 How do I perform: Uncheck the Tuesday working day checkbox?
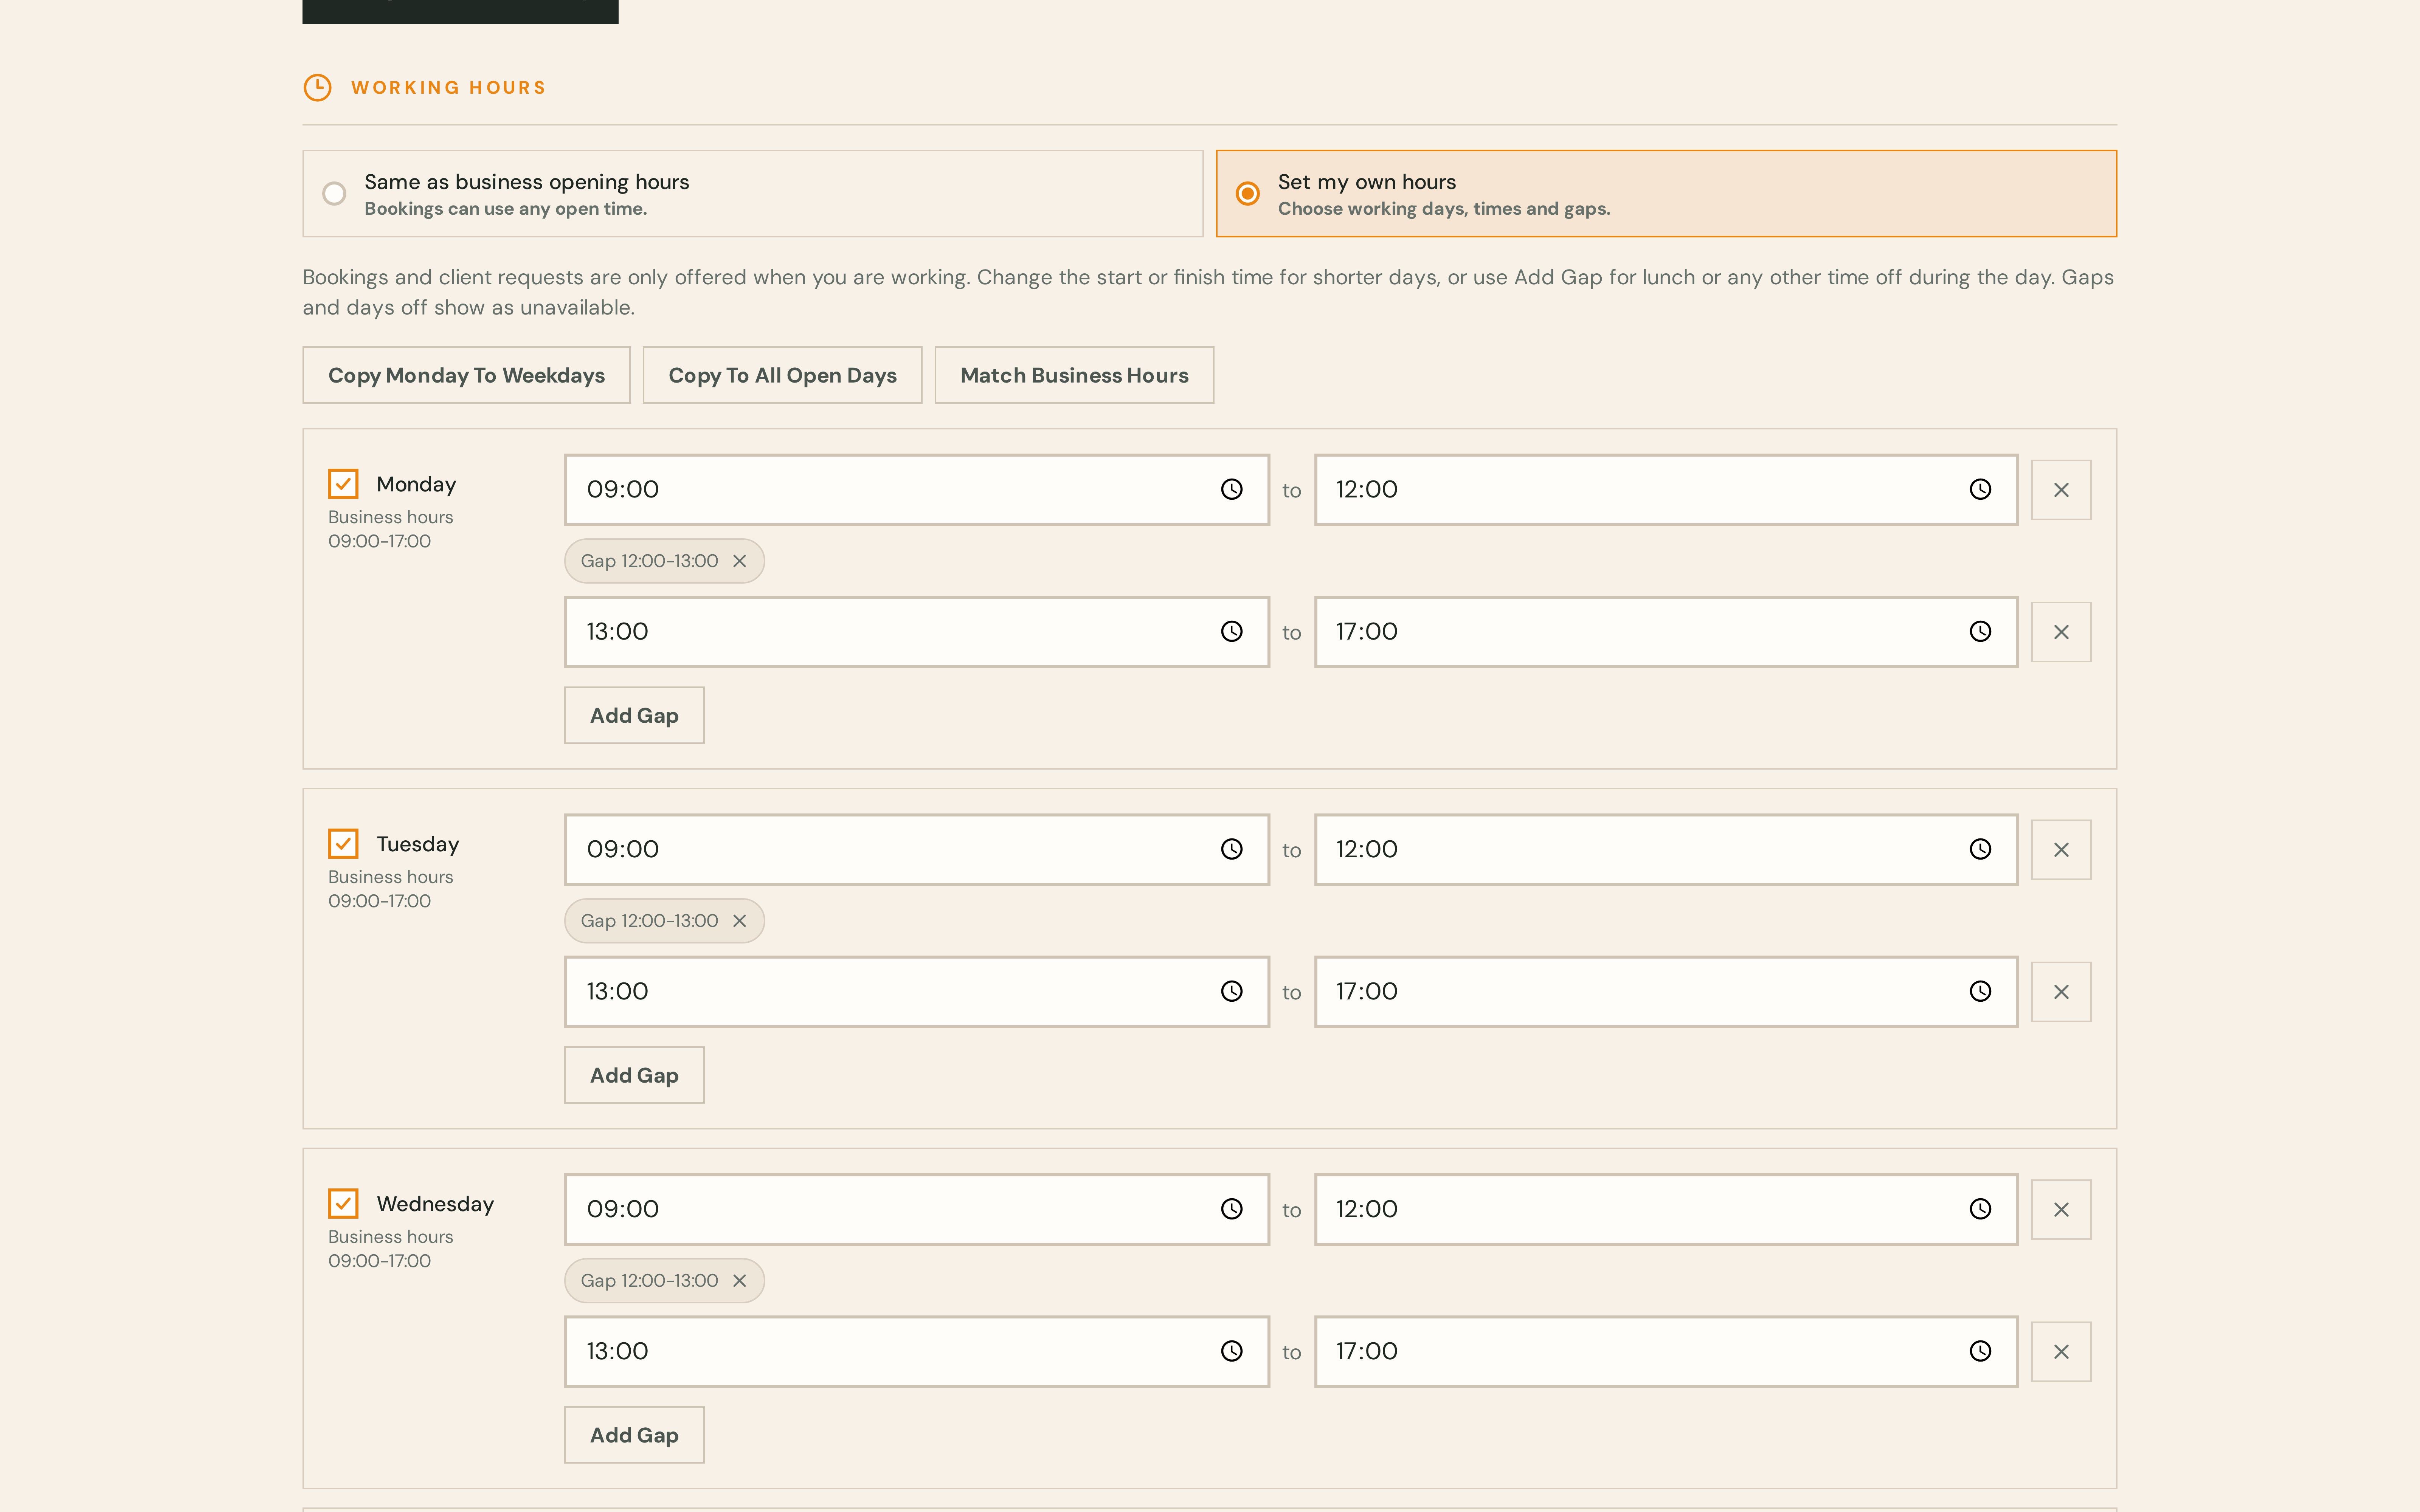(x=343, y=844)
